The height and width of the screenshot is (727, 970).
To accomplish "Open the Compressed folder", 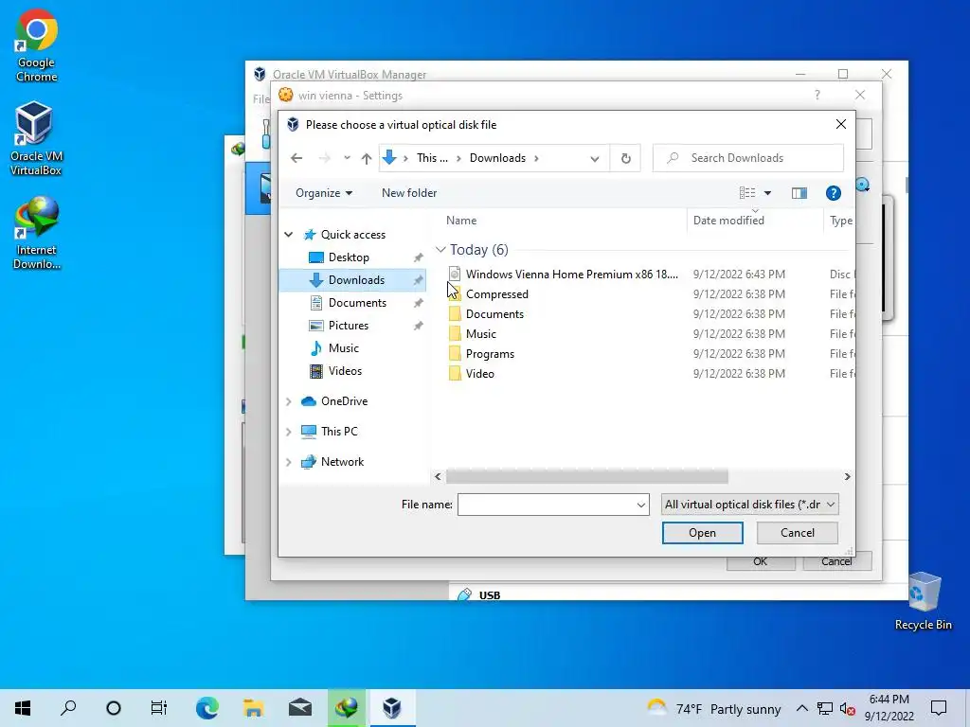I will 496,294.
